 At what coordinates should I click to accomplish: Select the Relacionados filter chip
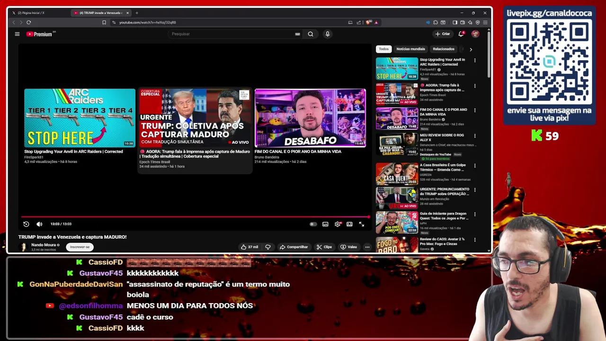coord(444,49)
